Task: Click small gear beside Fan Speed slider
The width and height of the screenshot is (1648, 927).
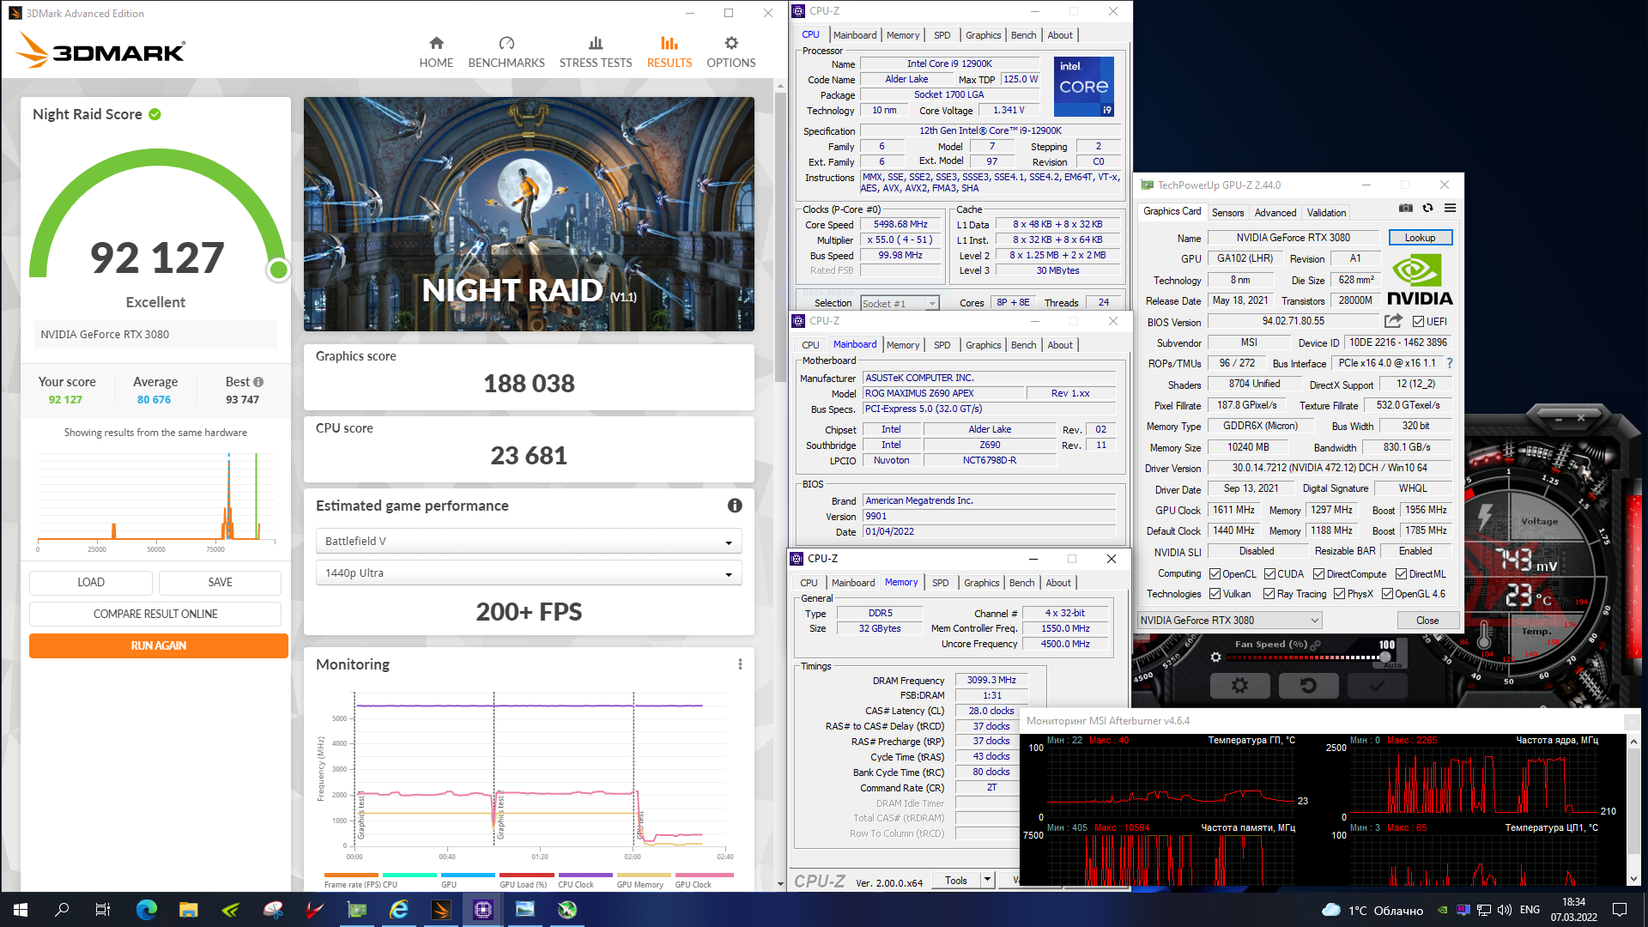Action: tap(1215, 657)
